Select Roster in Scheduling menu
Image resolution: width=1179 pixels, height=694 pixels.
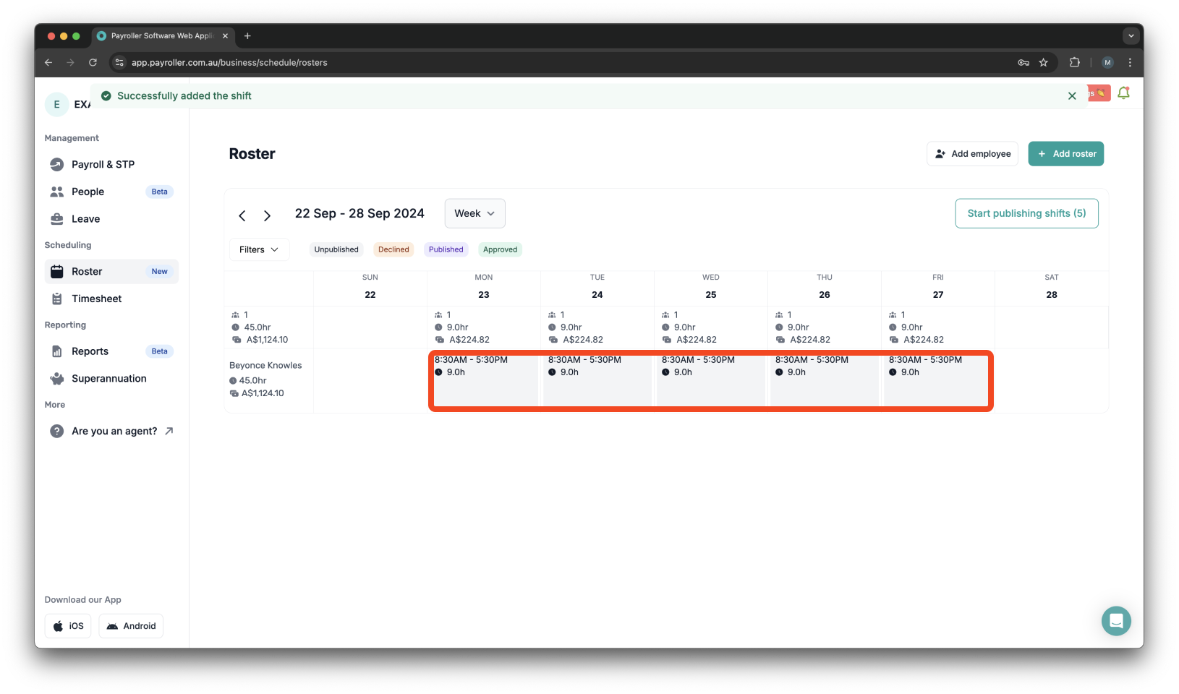point(111,272)
